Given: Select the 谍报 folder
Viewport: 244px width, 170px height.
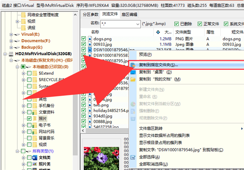Looking at the screenshot, I should (x=31, y=28).
